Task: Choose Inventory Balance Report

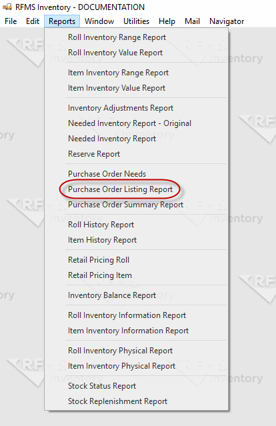Action: tap(111, 295)
